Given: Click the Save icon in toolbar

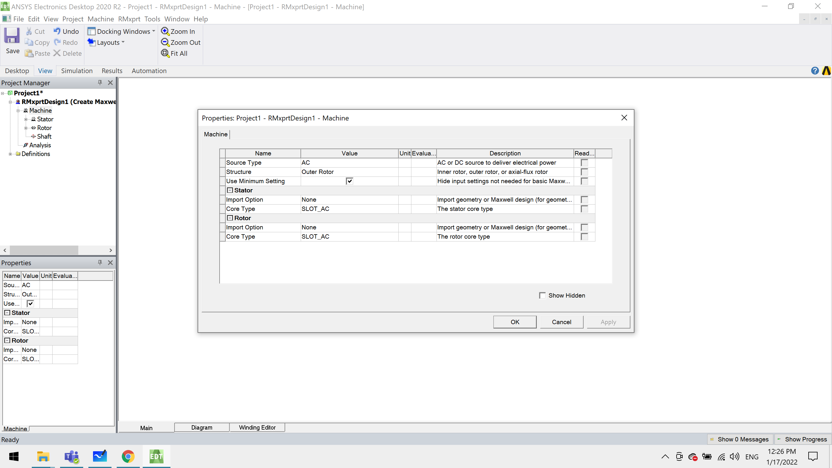Looking at the screenshot, I should [x=12, y=36].
